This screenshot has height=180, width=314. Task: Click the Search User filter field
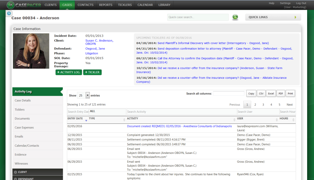point(258,112)
